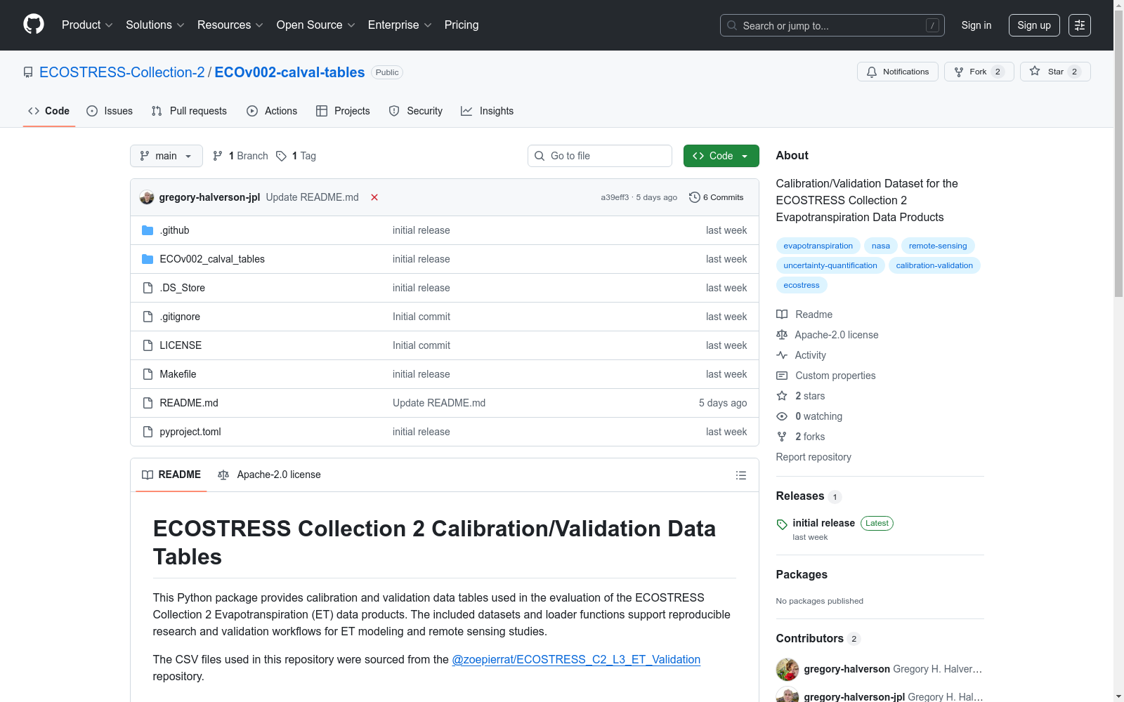
Task: Expand the Product menu
Action: tap(87, 25)
